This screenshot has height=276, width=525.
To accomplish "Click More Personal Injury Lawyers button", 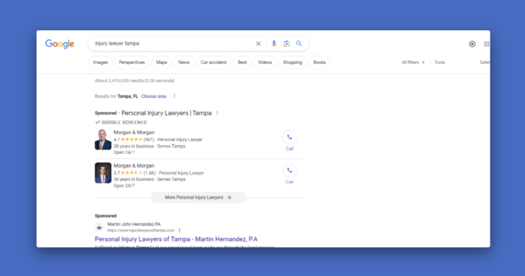I will pos(198,198).
